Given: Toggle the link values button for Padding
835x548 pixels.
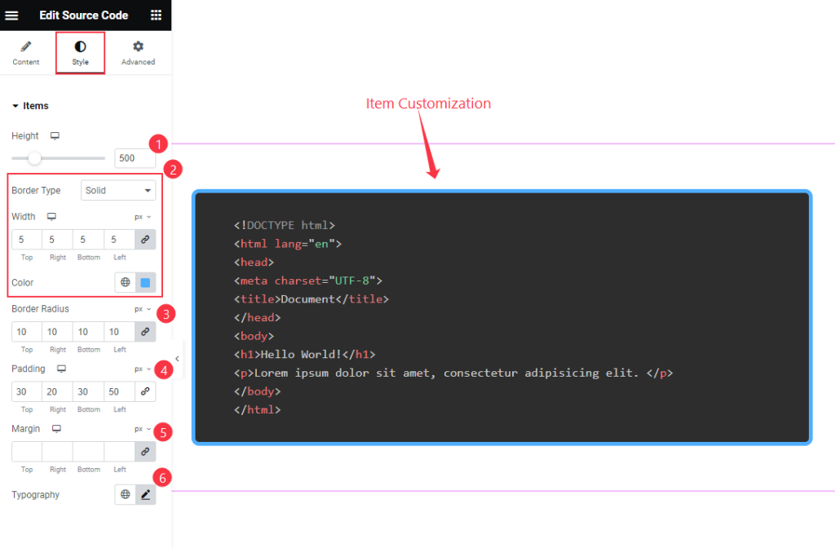Looking at the screenshot, I should [145, 391].
